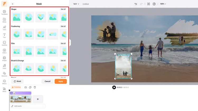Screen dimensions: 198x111
Task: Open the Brand sidebar panel
Action: click(4, 90)
